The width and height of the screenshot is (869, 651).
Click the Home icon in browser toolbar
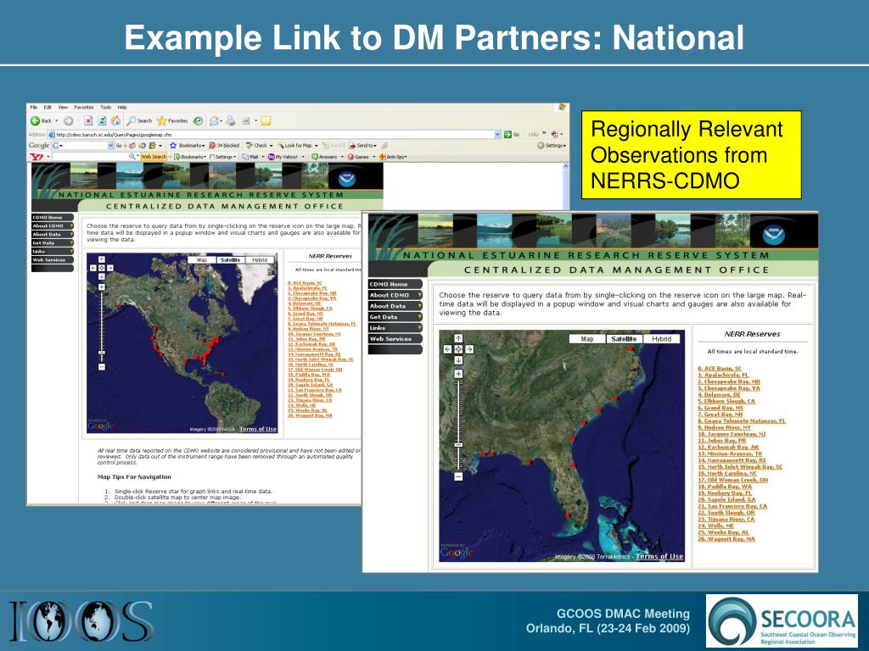click(115, 120)
